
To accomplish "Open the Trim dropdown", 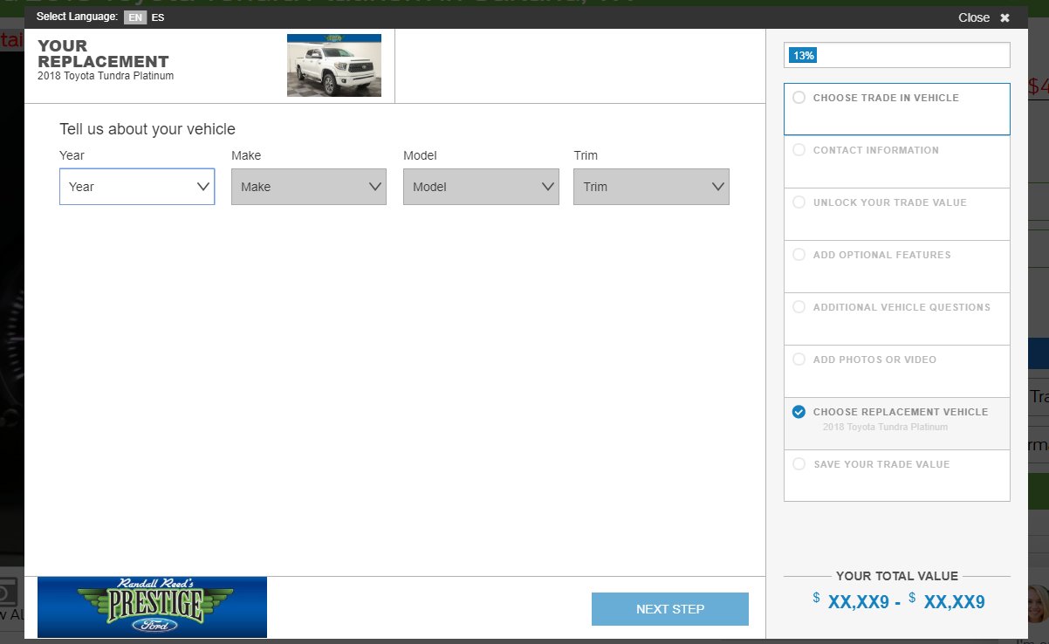I will click(x=651, y=187).
